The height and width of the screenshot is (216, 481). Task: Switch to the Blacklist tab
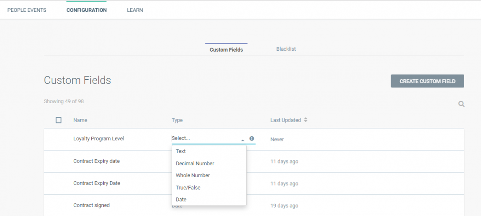(x=286, y=49)
